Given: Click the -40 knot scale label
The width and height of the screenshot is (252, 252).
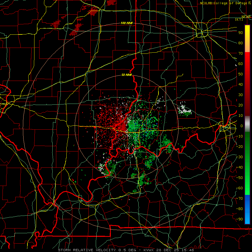Looking at the screenshot, I should point(239,167).
